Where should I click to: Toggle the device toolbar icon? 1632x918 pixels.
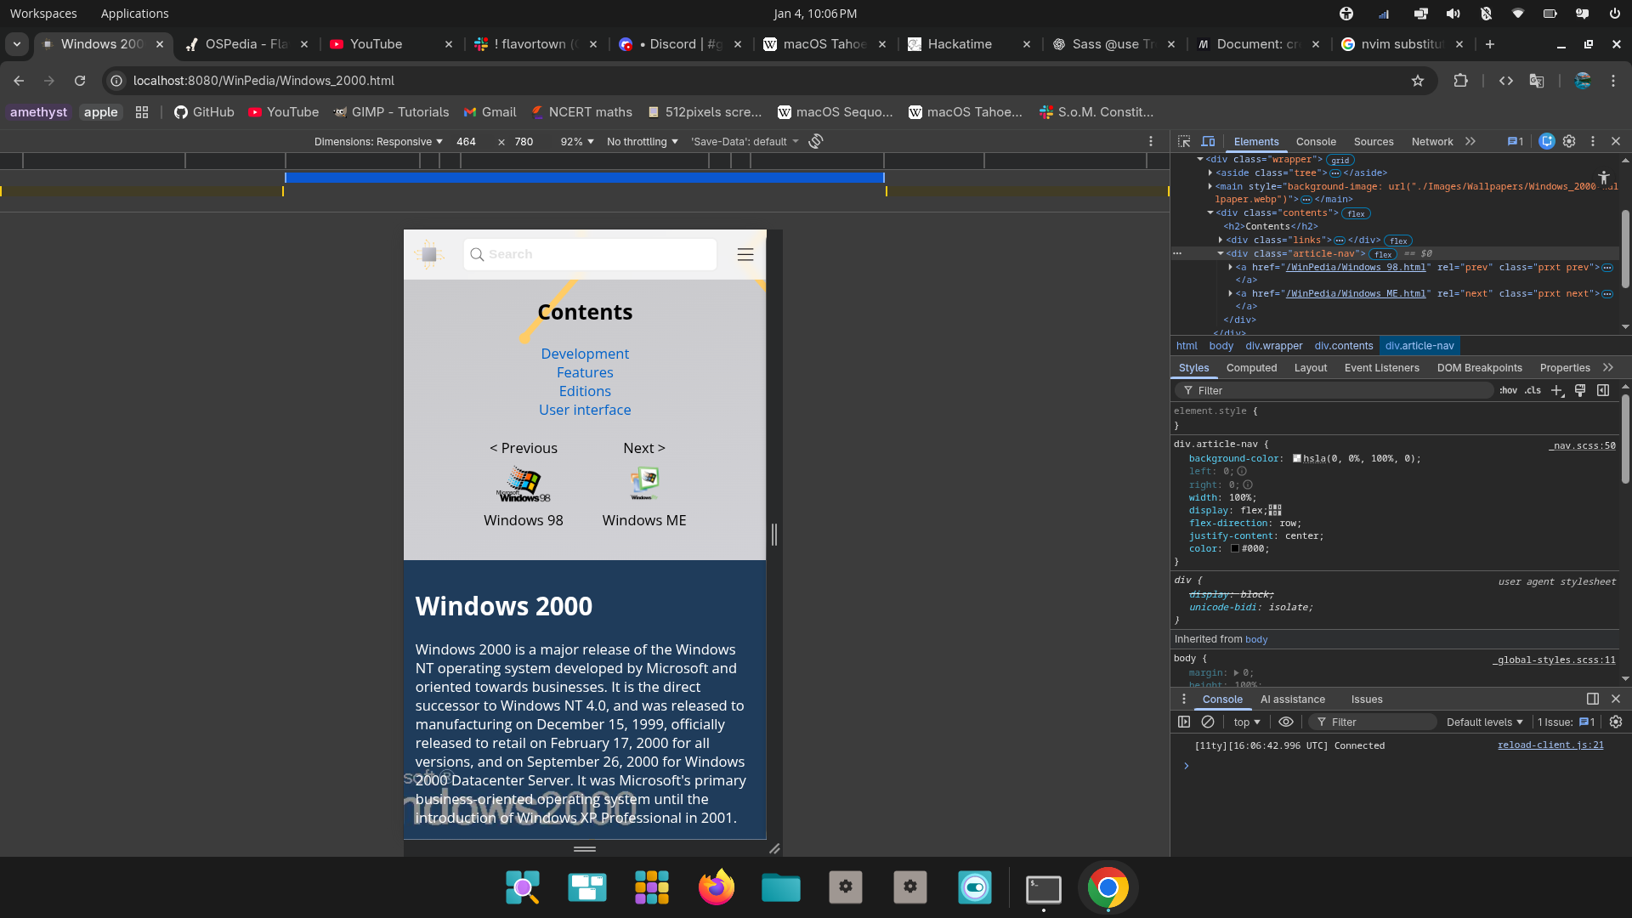pos(1208,141)
